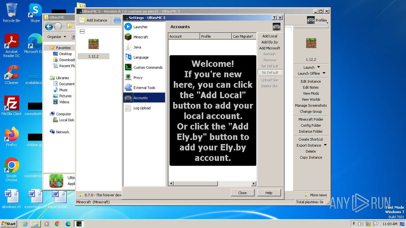Select Libraries in Explorer navigation pane

point(62,78)
